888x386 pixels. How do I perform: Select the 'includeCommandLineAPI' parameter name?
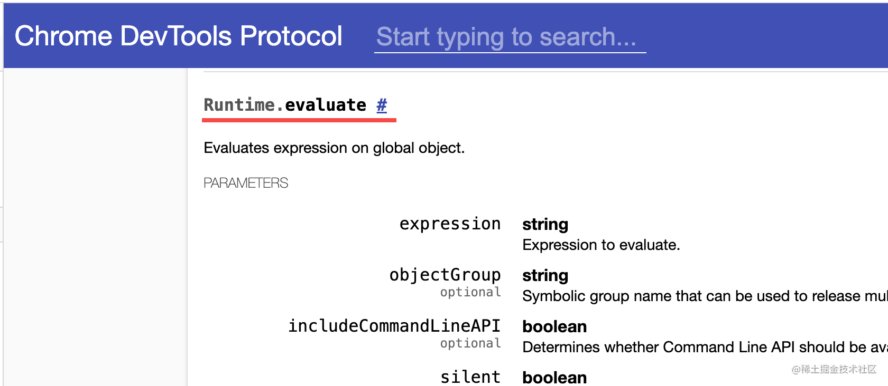coord(394,326)
